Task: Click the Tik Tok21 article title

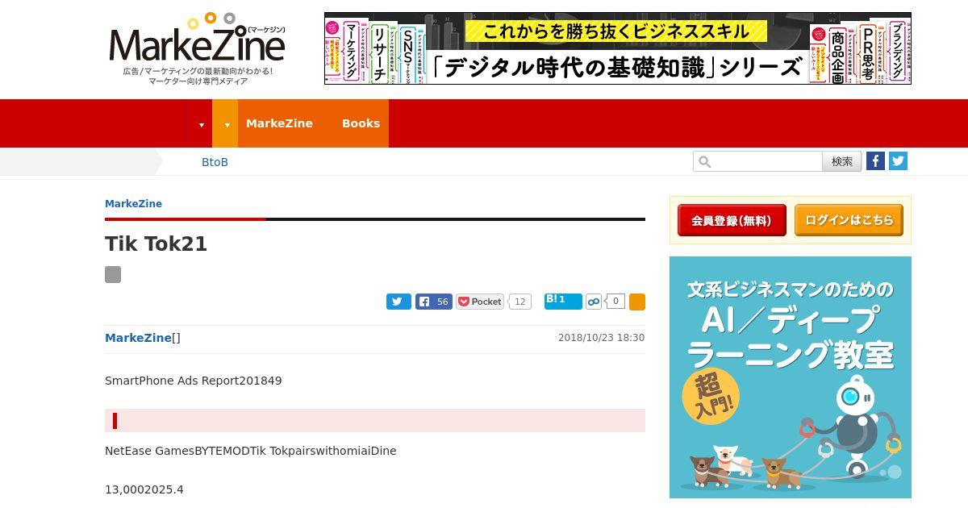Action: click(x=156, y=244)
